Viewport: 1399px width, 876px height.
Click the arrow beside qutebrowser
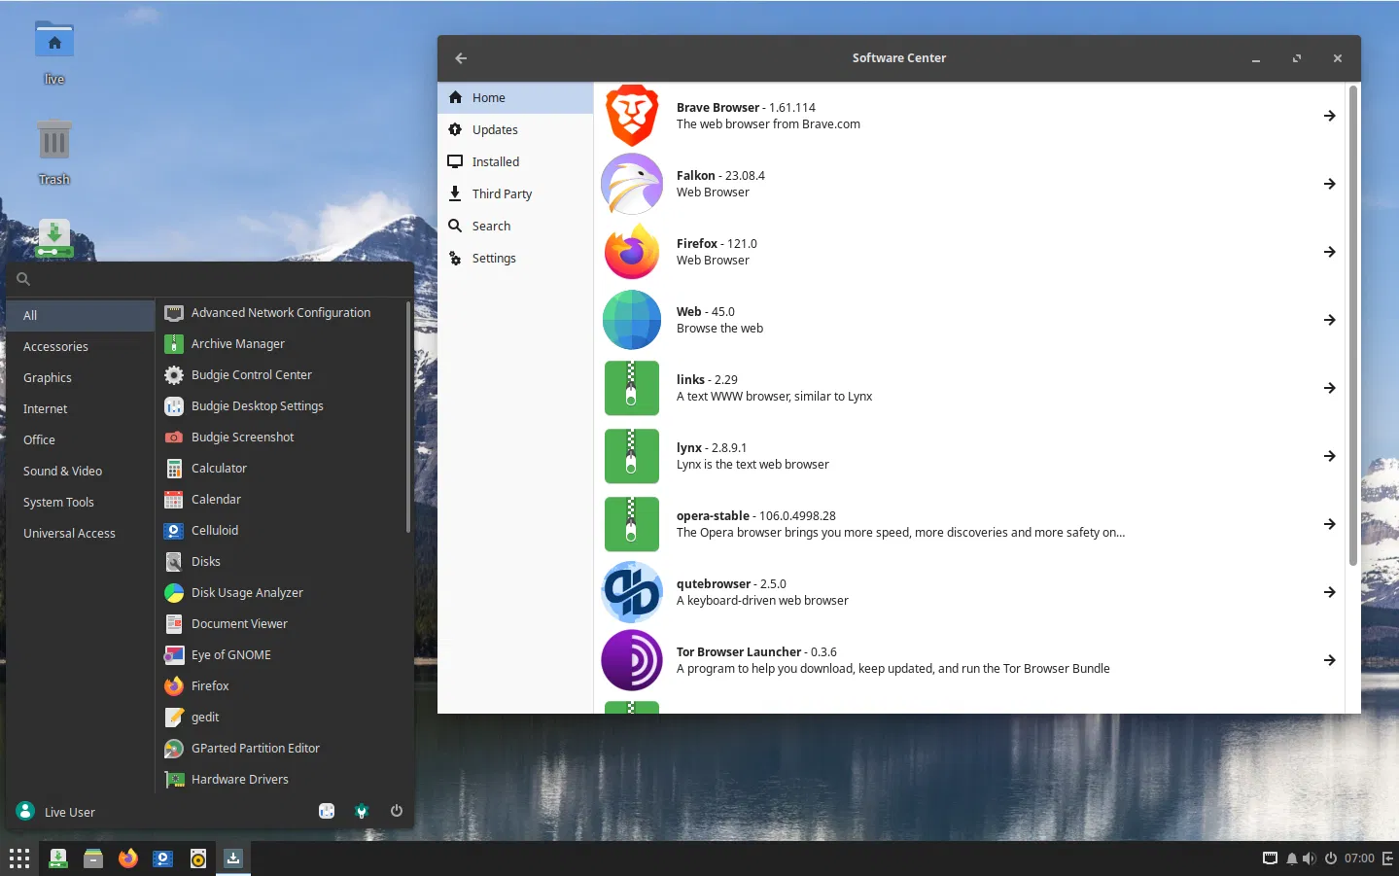click(x=1329, y=592)
